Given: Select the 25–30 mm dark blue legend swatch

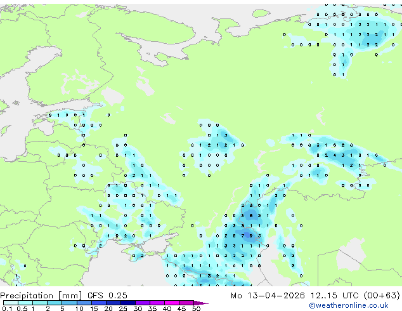Looking at the screenshot, I should tap(128, 303).
